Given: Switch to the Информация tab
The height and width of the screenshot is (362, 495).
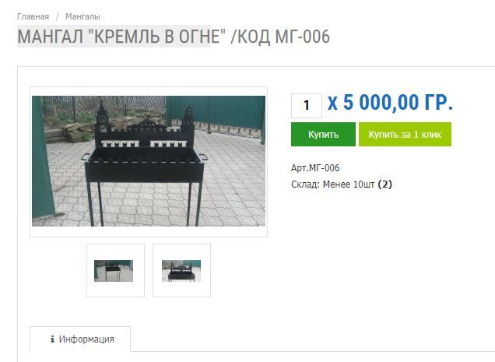Looking at the screenshot, I should click(80, 339).
